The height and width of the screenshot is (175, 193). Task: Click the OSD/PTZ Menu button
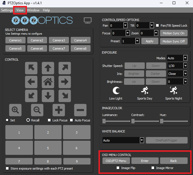[x=116, y=161]
